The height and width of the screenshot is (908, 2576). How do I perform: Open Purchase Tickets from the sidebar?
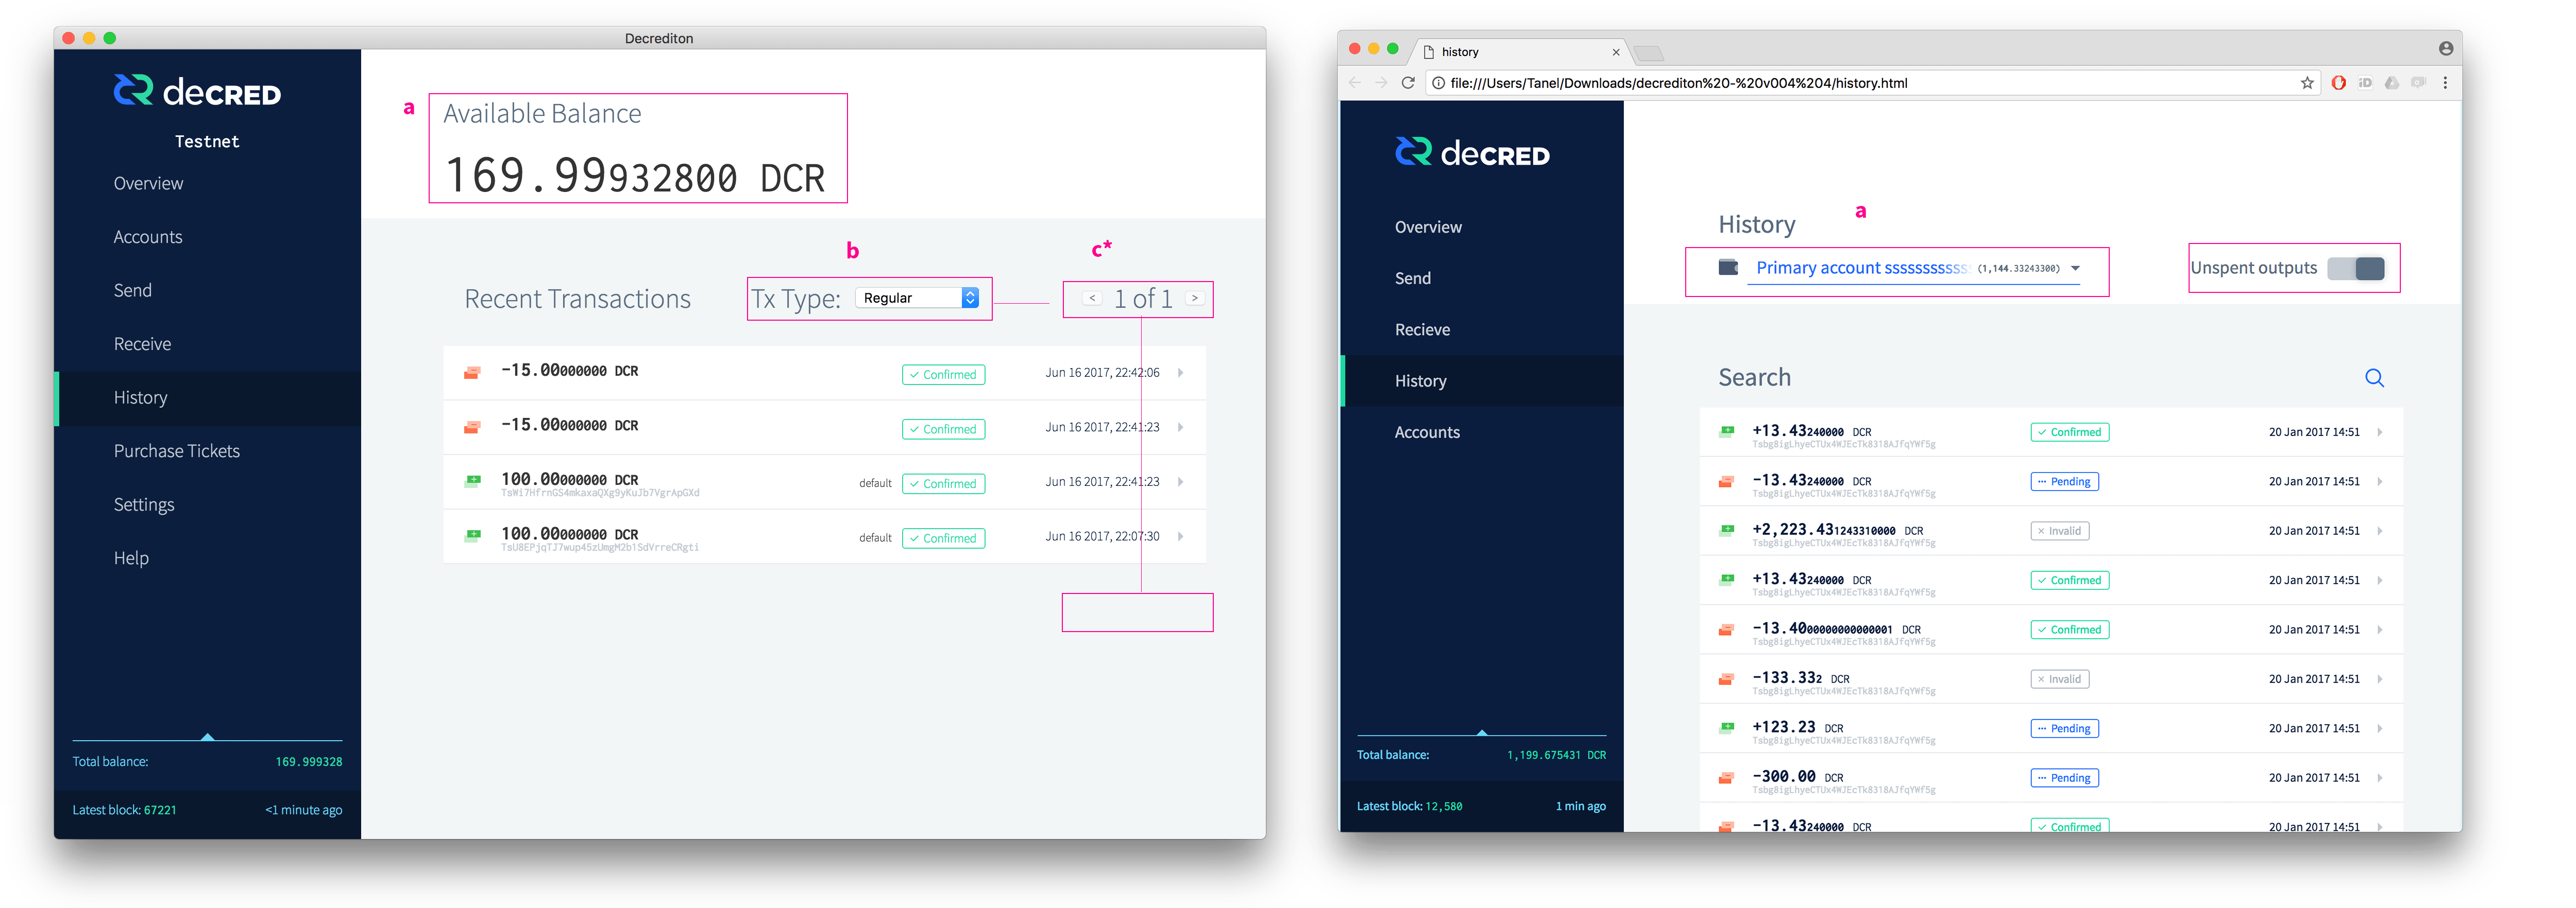[x=176, y=450]
